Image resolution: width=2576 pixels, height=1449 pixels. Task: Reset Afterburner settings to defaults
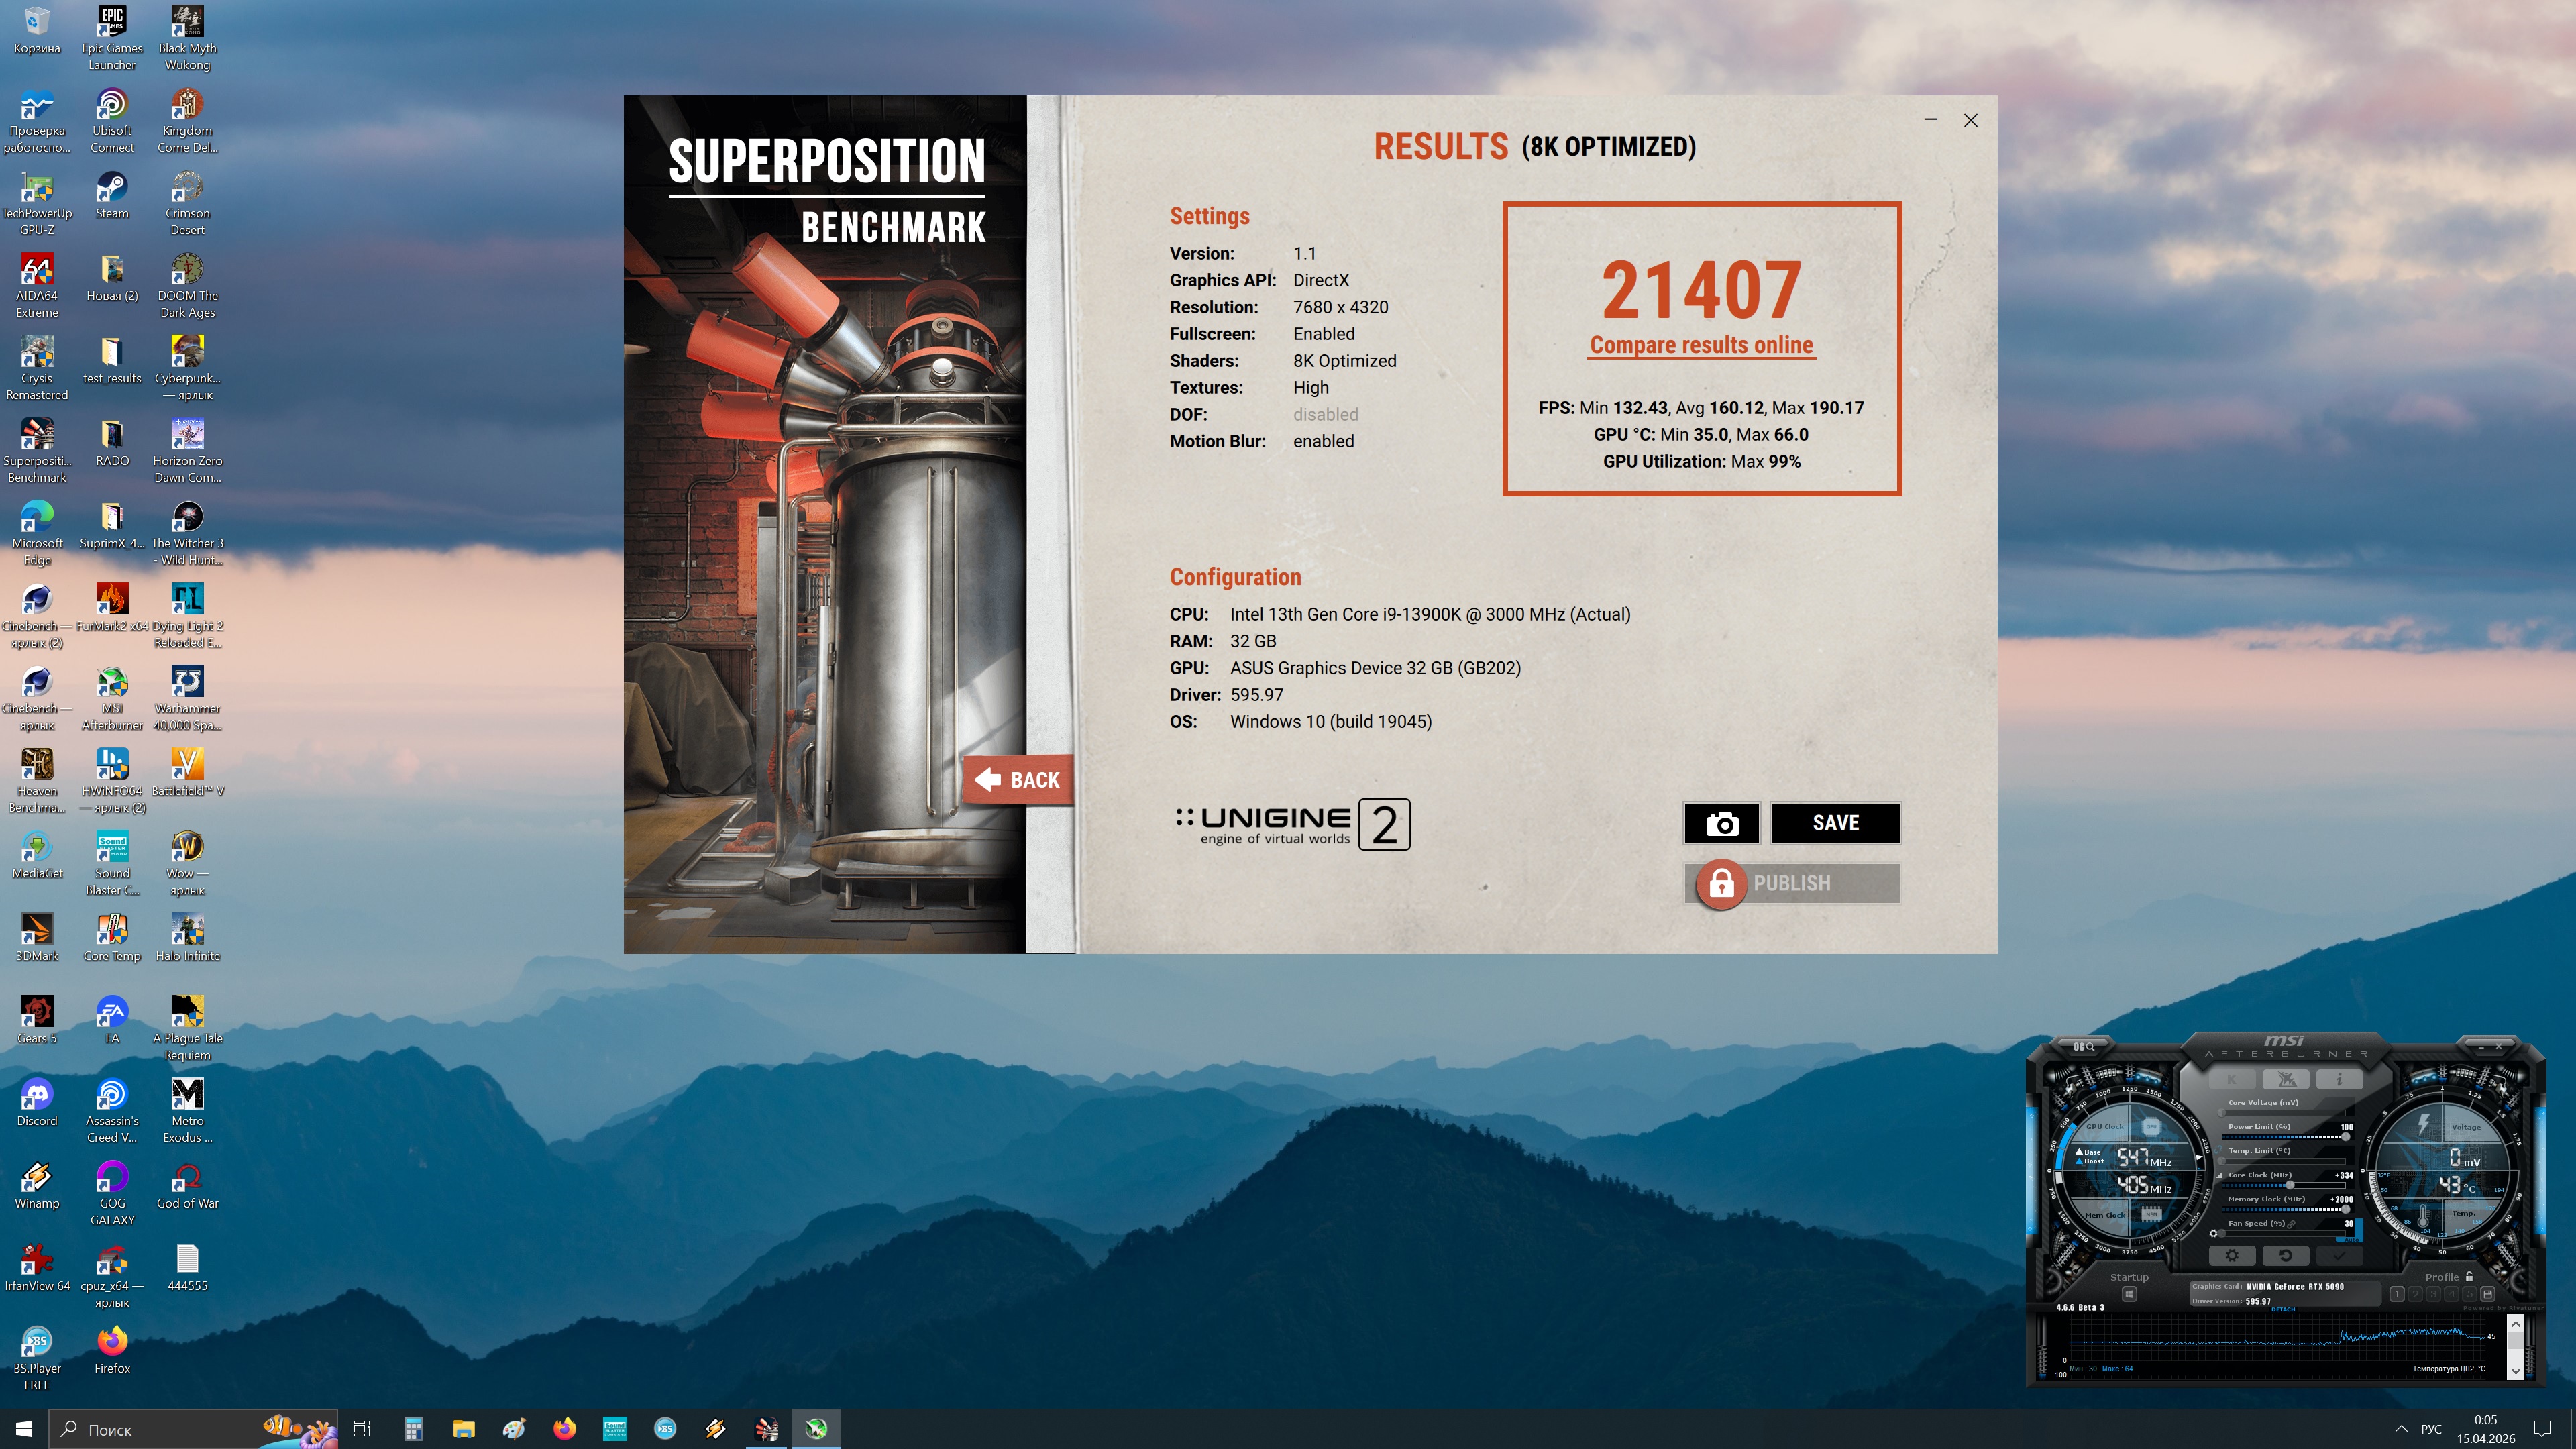click(x=2285, y=1255)
